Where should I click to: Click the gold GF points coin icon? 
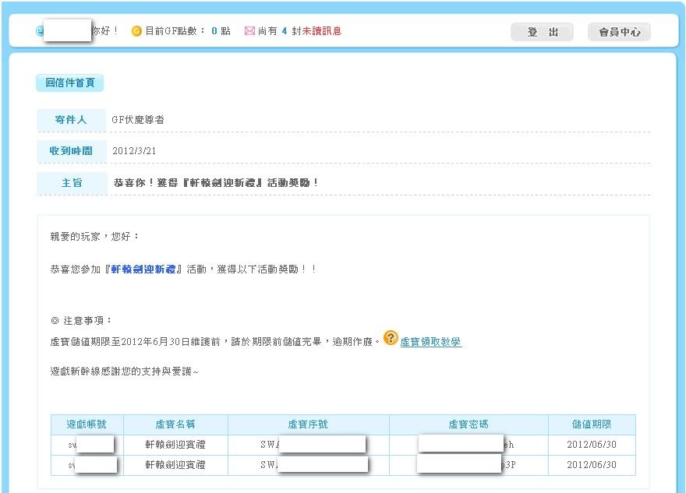(136, 31)
